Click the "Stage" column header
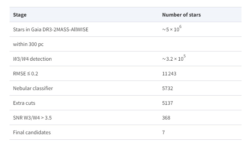250x150 pixels. [x=20, y=15]
